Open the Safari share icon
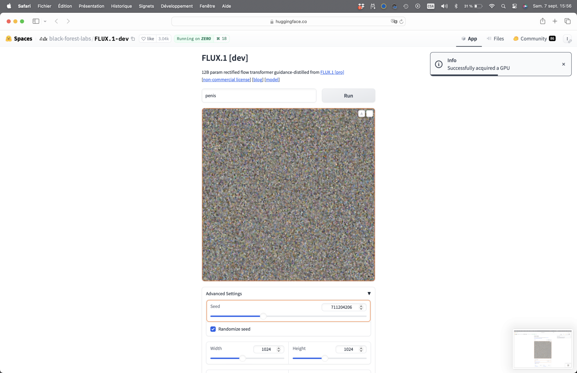 tap(543, 21)
